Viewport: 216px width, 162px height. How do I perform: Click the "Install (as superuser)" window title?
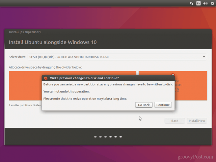tap(25, 32)
